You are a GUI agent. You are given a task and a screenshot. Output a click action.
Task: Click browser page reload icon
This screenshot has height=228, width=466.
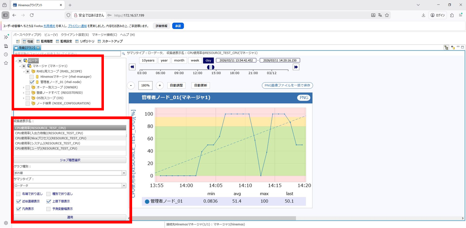pyautogui.click(x=32, y=15)
